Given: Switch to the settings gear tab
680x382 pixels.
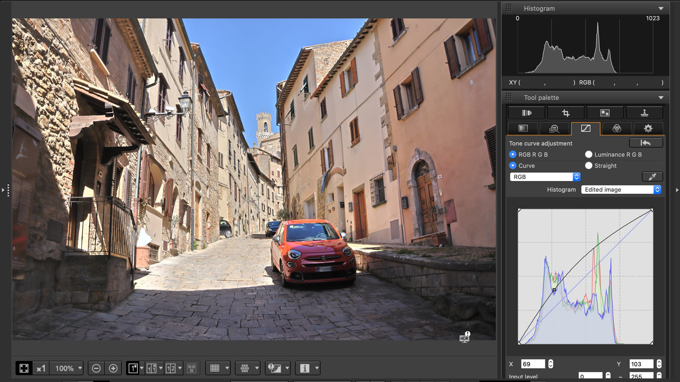Looking at the screenshot, I should tap(648, 129).
